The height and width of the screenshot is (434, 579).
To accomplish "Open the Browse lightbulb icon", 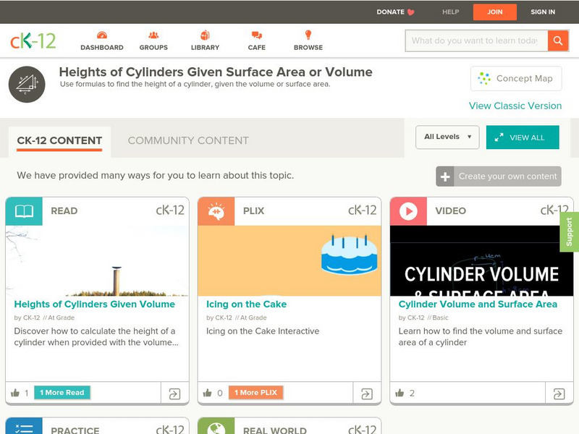I will click(x=308, y=35).
